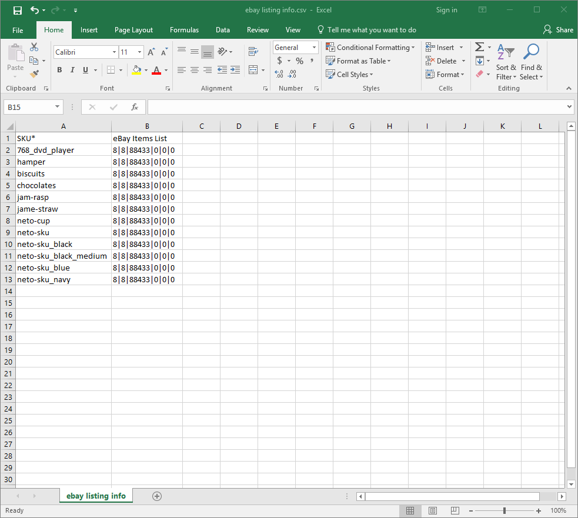Screen dimensions: 578x518
Task: Expand Cell Styles gallery
Action: tap(349, 75)
